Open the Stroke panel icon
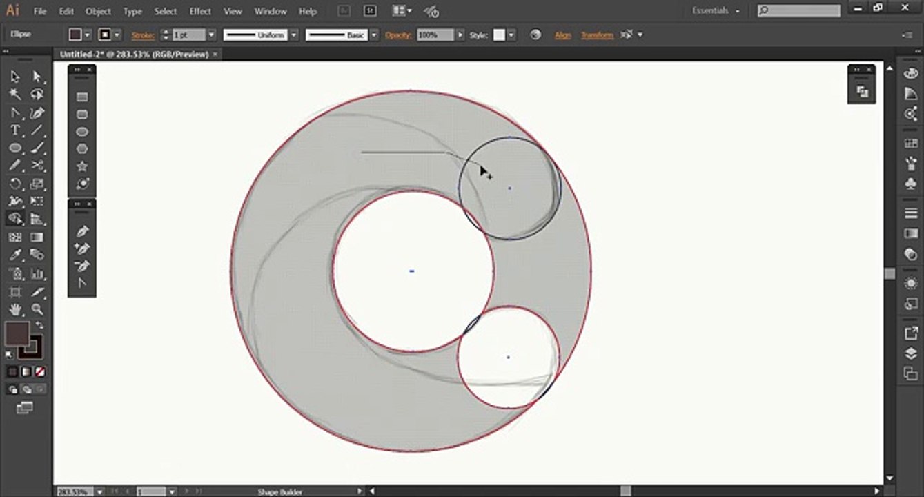 tap(911, 213)
